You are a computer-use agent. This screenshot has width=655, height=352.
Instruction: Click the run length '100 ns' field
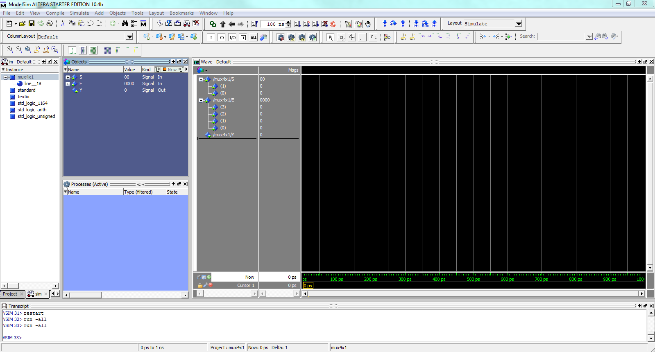(273, 24)
